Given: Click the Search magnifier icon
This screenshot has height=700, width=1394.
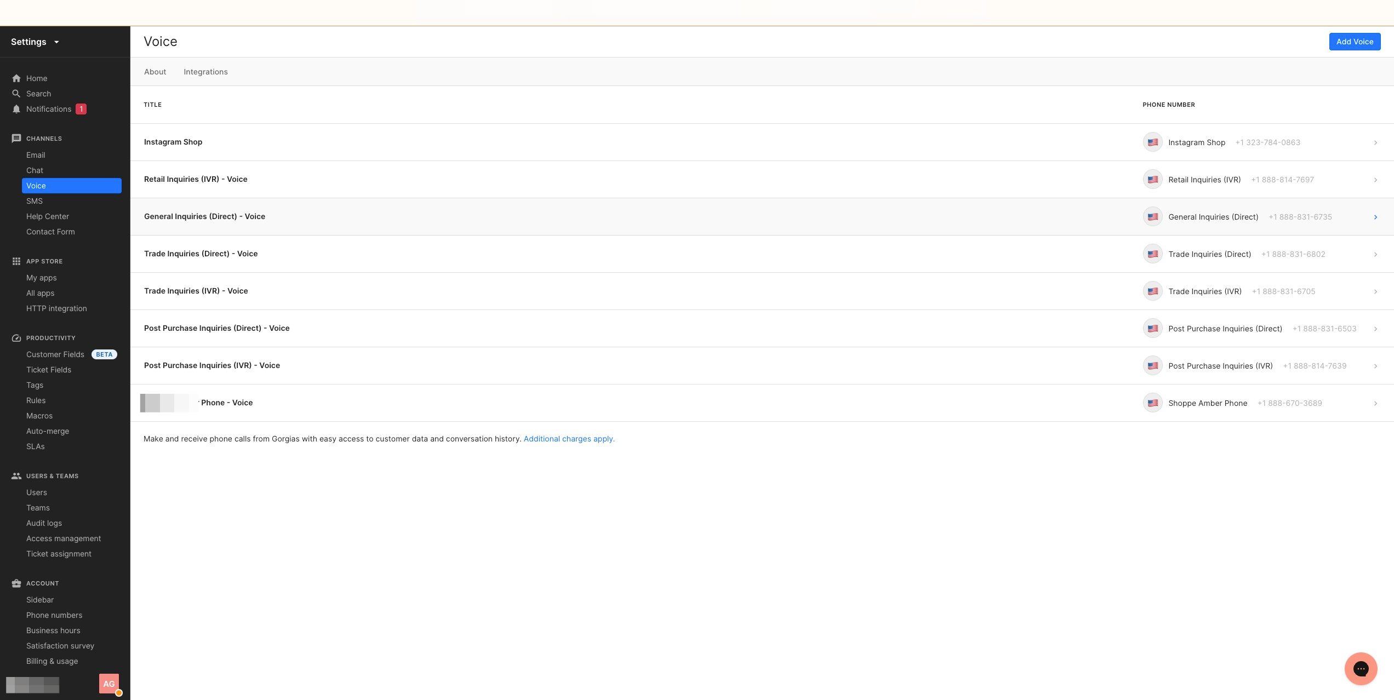Looking at the screenshot, I should pyautogui.click(x=16, y=94).
